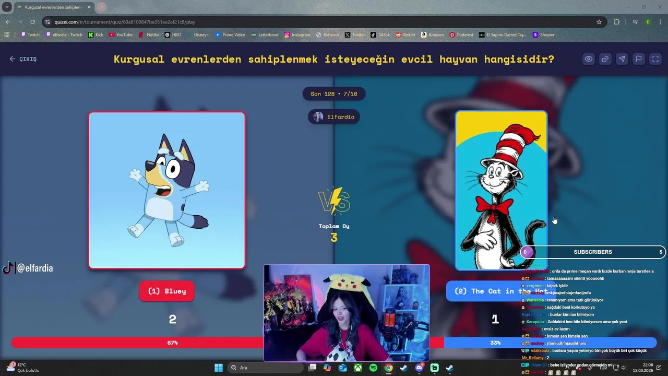Toggle the eye visibility icon in quiz header
The image size is (668, 376).
pos(589,59)
